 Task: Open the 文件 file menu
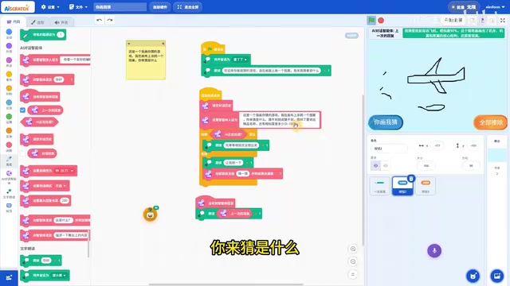78,7
